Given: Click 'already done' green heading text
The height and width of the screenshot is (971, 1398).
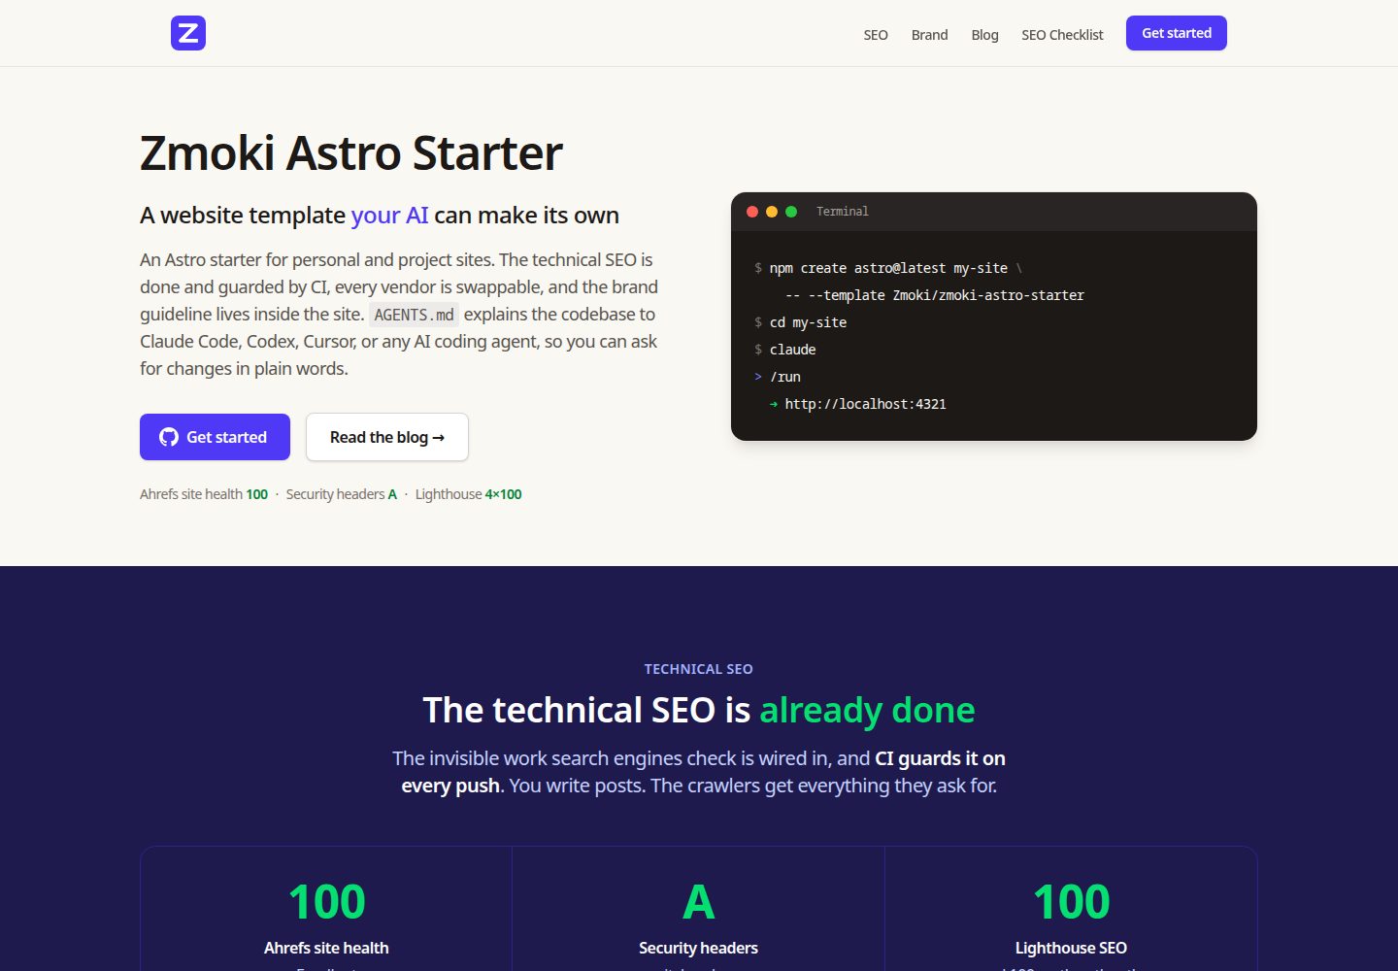Looking at the screenshot, I should [x=867, y=710].
